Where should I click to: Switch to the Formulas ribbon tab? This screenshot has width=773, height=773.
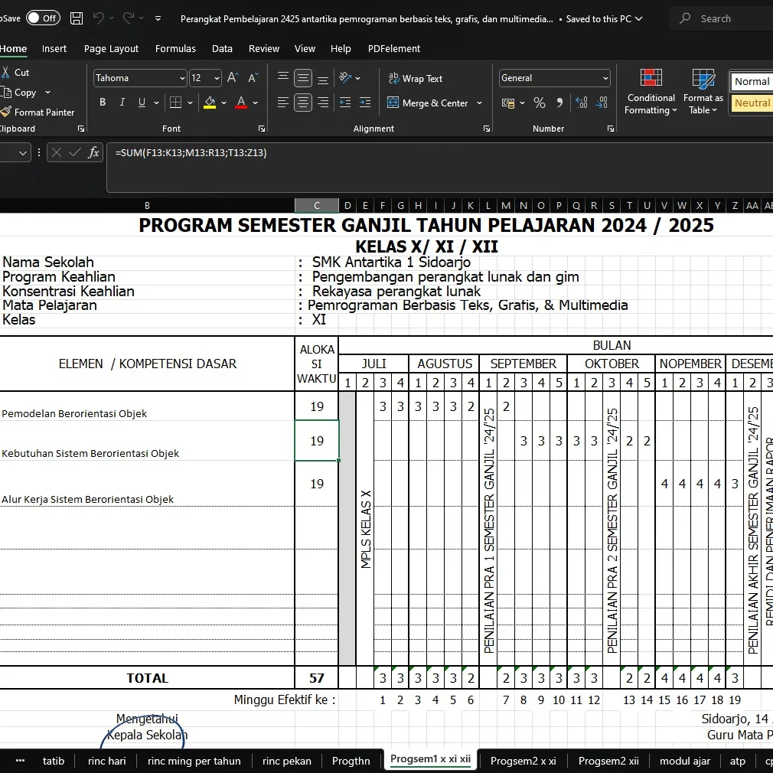pyautogui.click(x=175, y=48)
